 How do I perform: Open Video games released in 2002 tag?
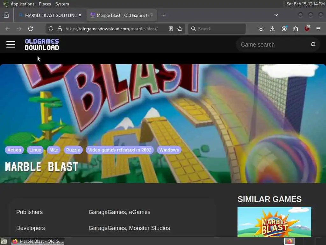pyautogui.click(x=120, y=150)
